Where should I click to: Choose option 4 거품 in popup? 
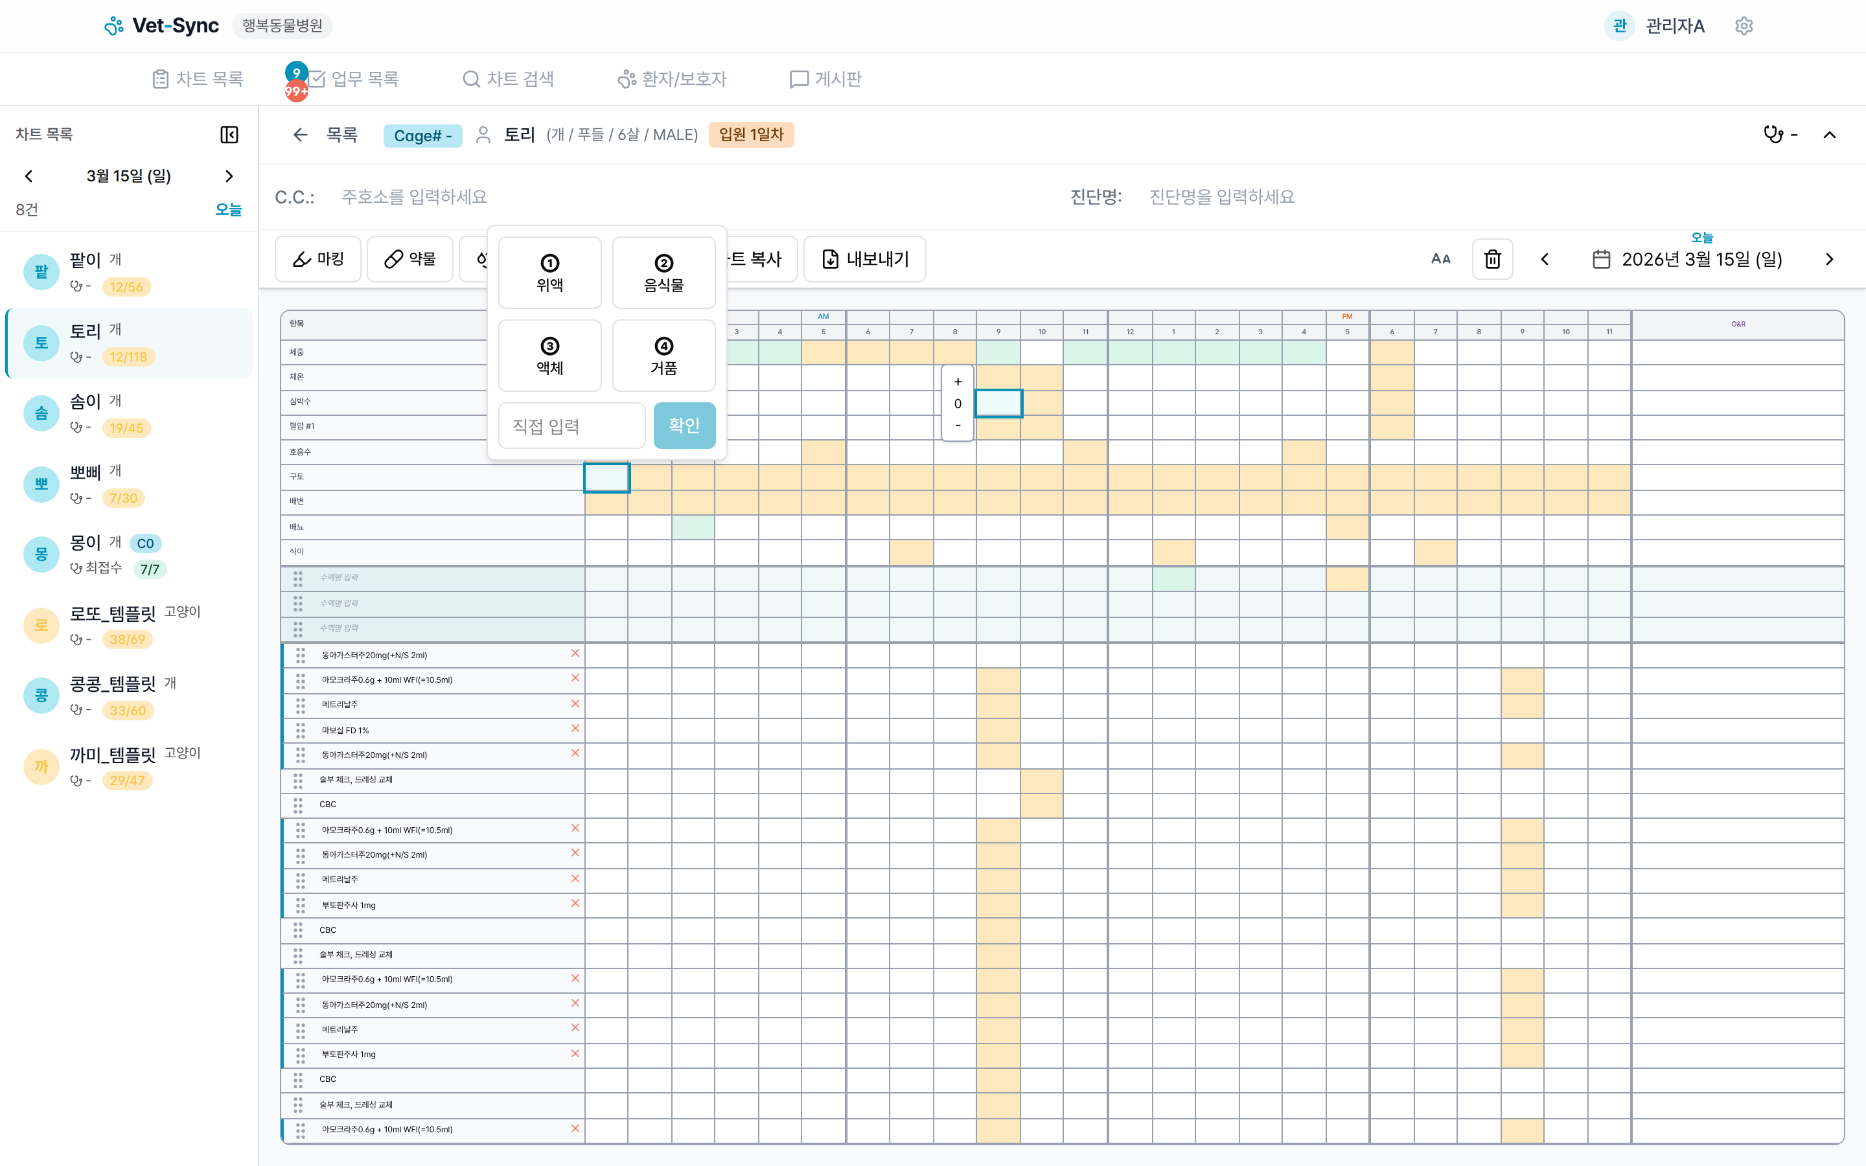click(663, 356)
